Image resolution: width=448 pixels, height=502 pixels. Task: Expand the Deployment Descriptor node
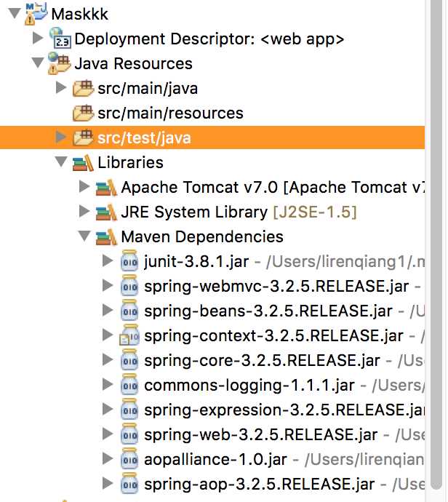(38, 38)
